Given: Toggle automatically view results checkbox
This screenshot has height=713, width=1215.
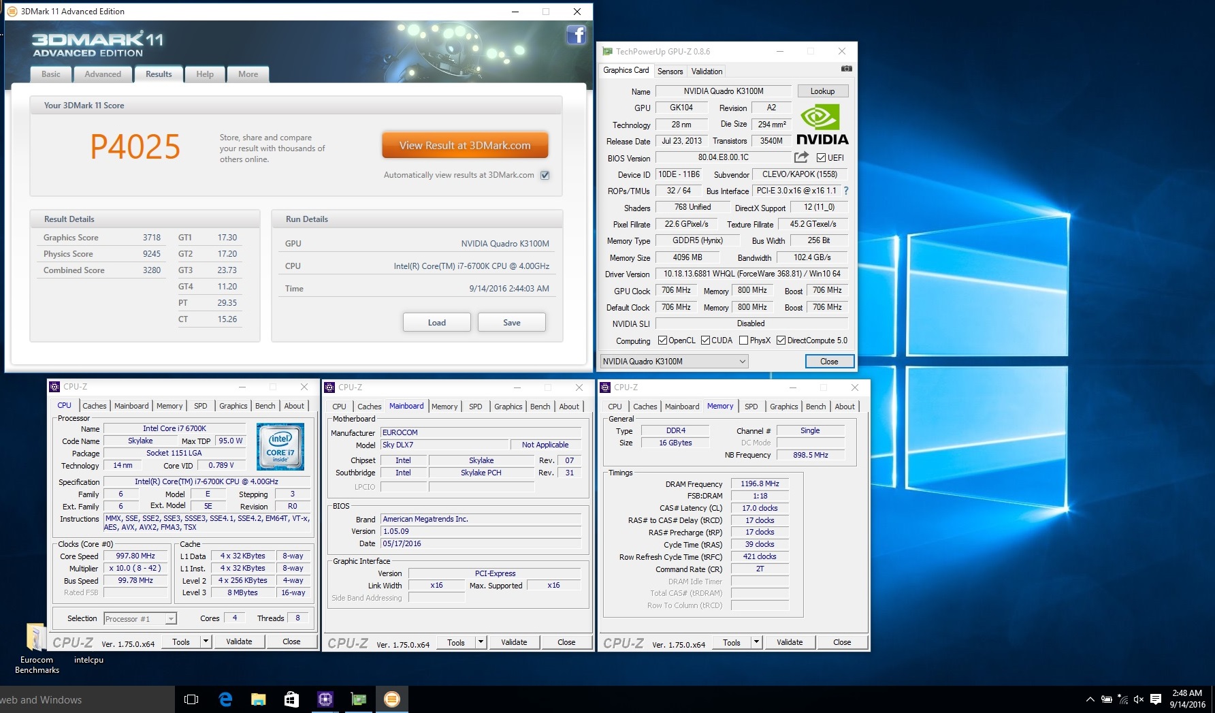Looking at the screenshot, I should pyautogui.click(x=545, y=175).
